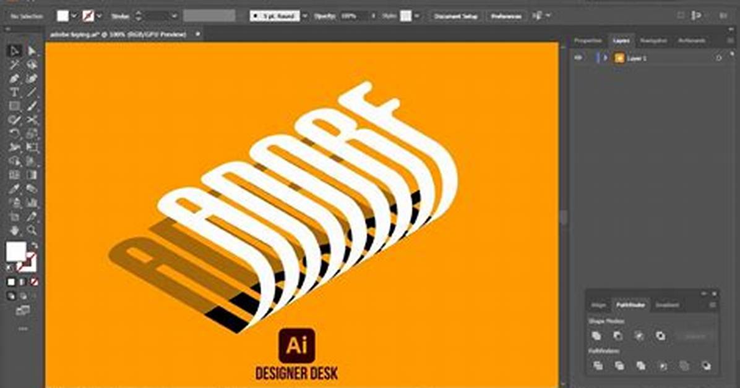Expand Layer 1 disclosure triangle
Image resolution: width=740 pixels, height=388 pixels.
(606, 58)
